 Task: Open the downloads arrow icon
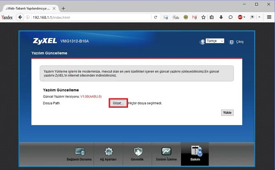pos(221,17)
